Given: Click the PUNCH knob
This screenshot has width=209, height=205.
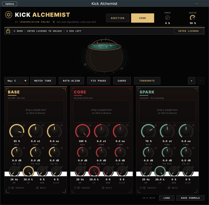Looking at the screenshot, I should click(168, 18).
